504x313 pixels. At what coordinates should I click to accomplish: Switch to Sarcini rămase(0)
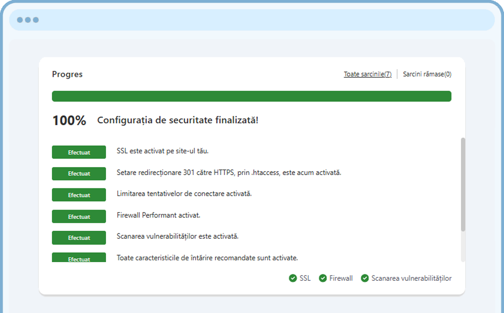tap(427, 74)
